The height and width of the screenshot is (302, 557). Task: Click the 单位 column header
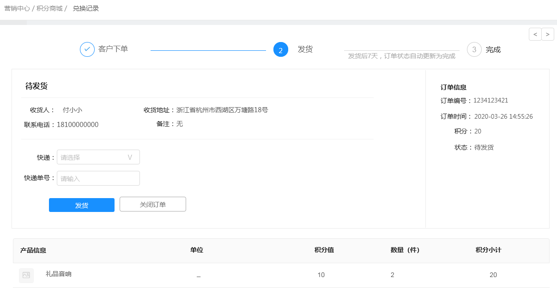click(197, 250)
